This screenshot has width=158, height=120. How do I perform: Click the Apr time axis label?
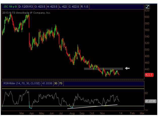click(x=32, y=113)
